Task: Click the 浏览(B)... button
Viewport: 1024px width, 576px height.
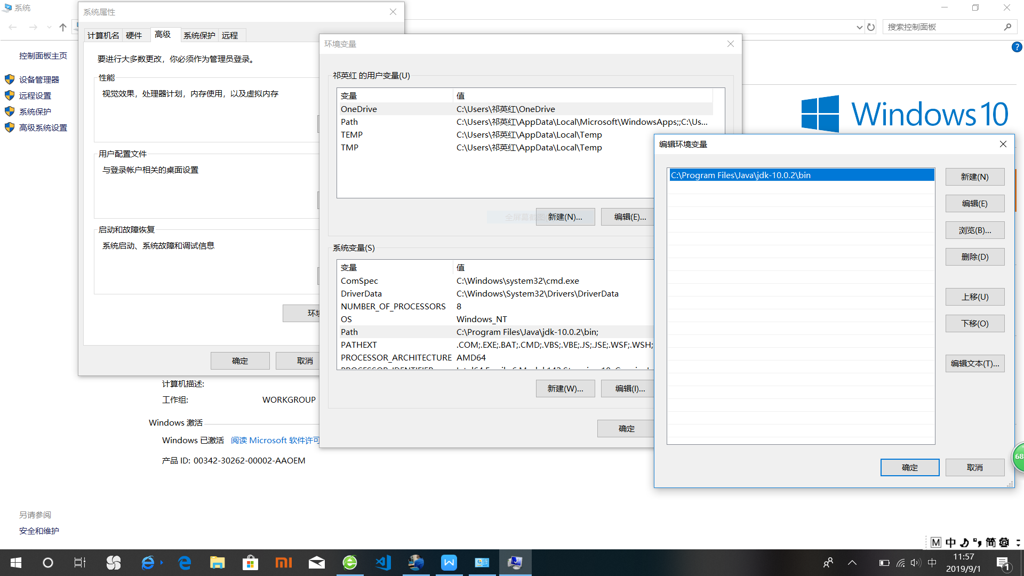Action: tap(974, 230)
